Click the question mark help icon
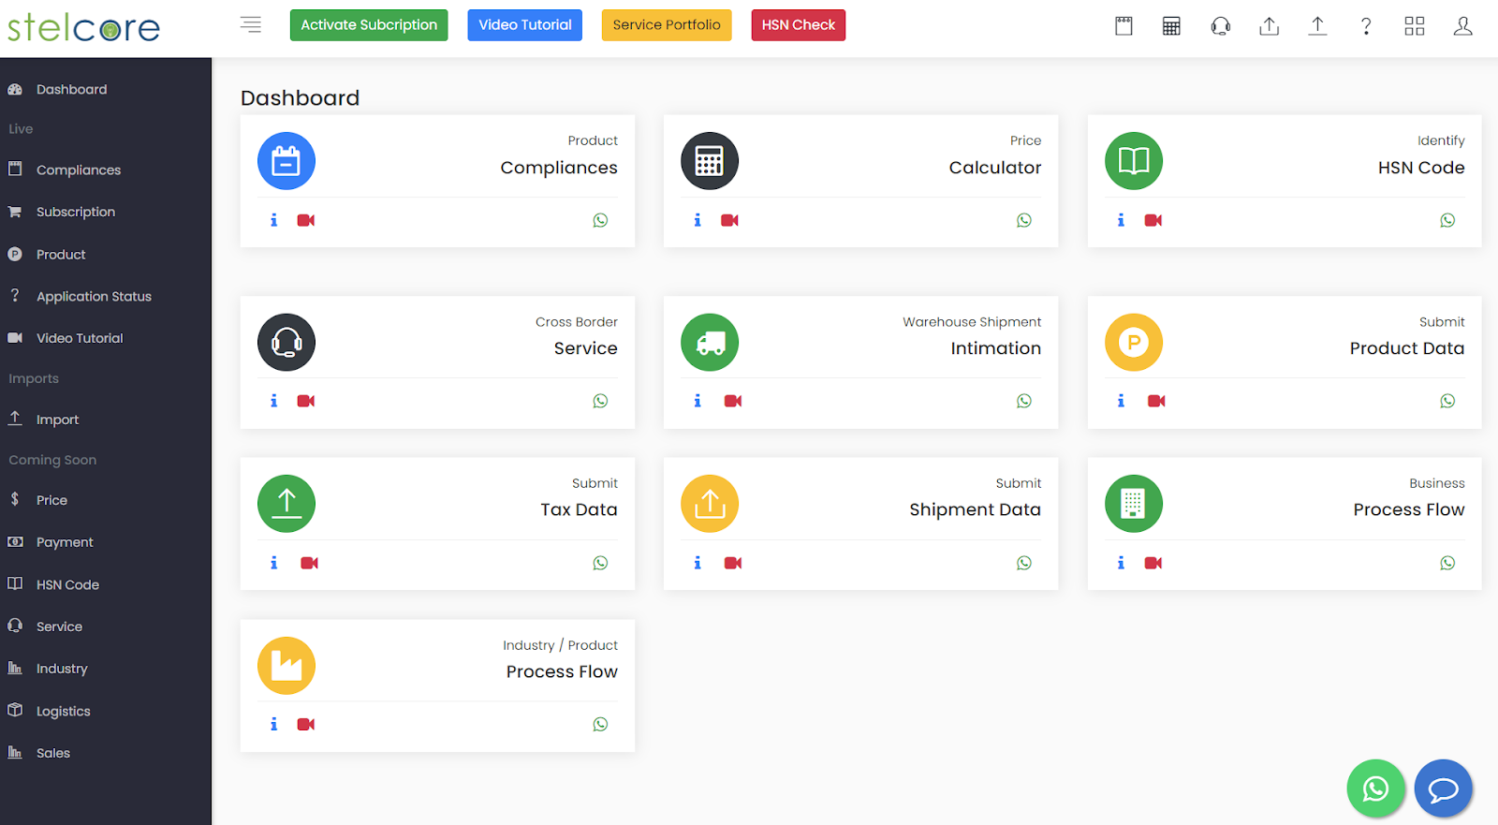Screen dimensions: 1498x825 coord(1366,26)
